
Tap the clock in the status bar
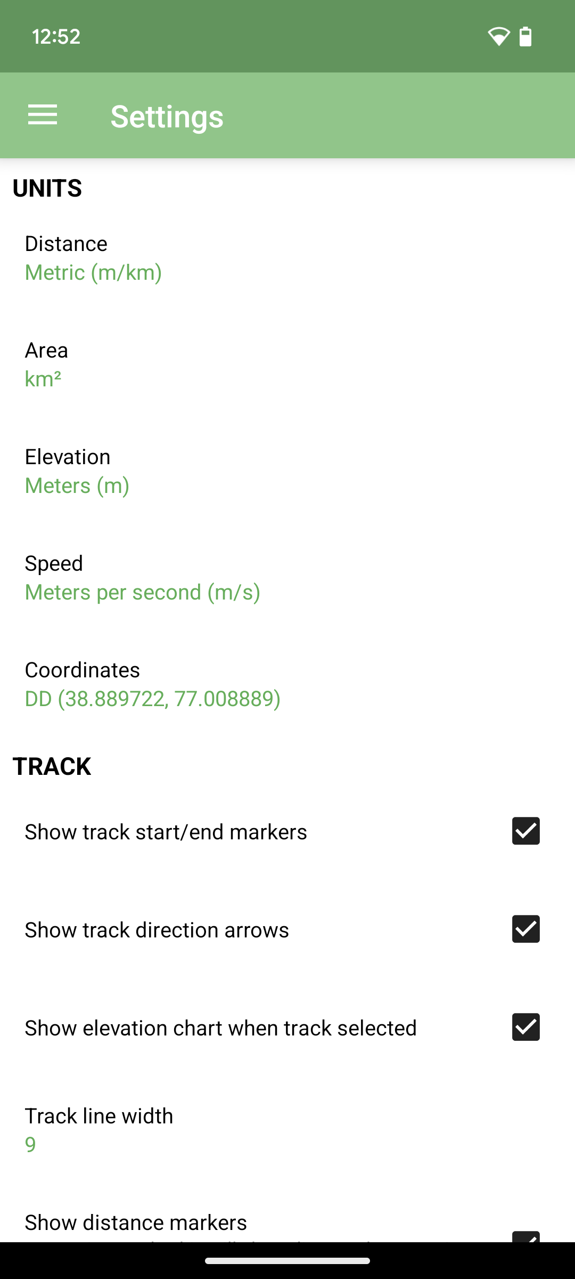point(55,36)
